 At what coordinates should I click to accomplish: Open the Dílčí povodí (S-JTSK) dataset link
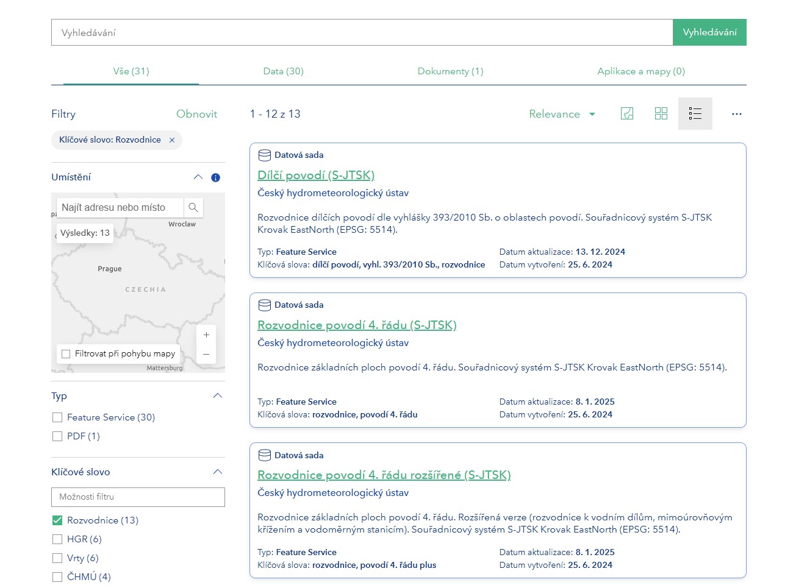[316, 175]
